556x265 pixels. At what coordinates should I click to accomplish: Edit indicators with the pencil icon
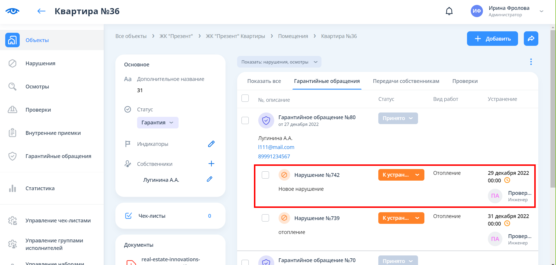(x=211, y=144)
